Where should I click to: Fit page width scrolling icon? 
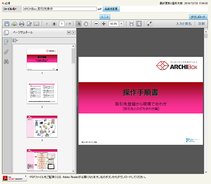(131, 24)
